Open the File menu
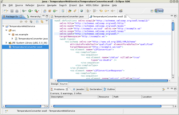179x115 pixels. 4,5
